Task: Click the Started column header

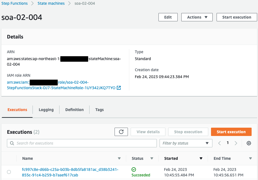Action: click(171, 158)
